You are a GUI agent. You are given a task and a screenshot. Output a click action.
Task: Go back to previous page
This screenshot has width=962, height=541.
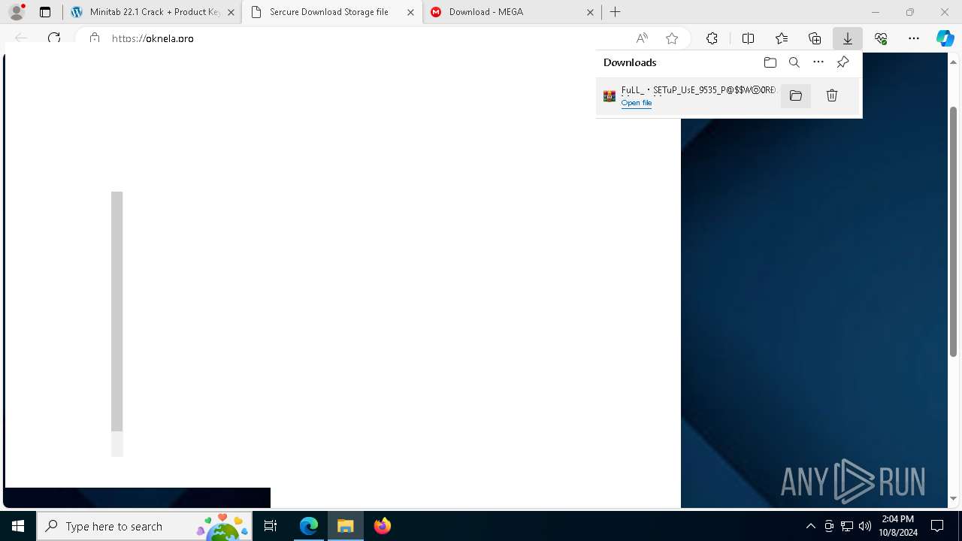pyautogui.click(x=21, y=38)
